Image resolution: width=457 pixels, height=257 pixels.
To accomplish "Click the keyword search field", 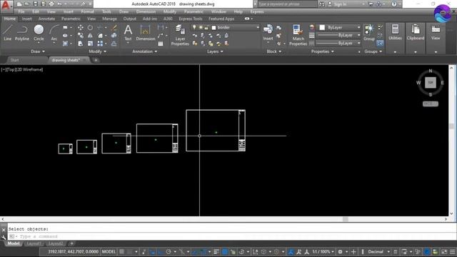I will tap(287, 4).
